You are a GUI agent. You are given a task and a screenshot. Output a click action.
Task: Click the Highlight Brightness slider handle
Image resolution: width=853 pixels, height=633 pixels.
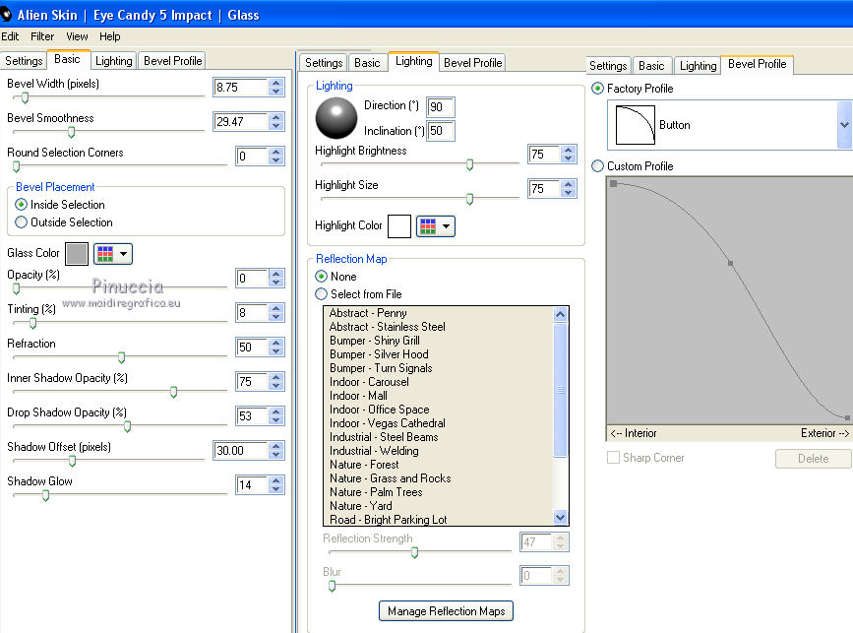(469, 164)
